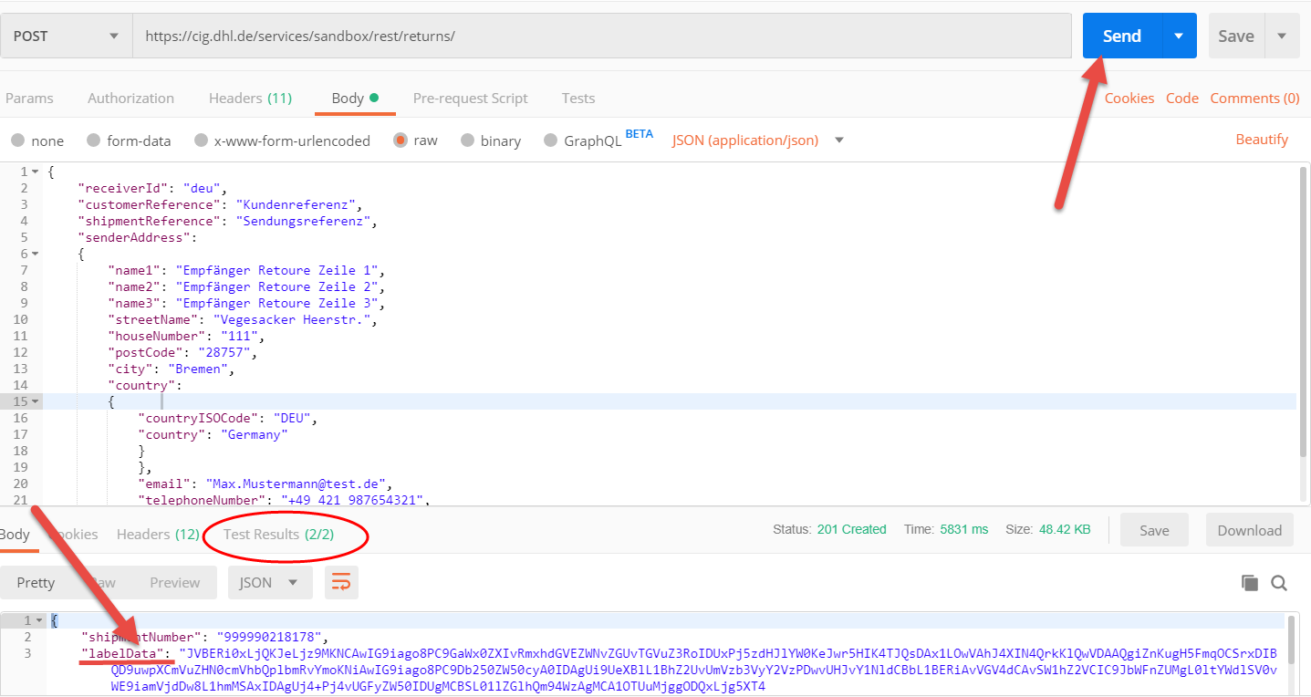The height and width of the screenshot is (697, 1311).
Task: Switch to the Tests tab
Action: point(577,98)
